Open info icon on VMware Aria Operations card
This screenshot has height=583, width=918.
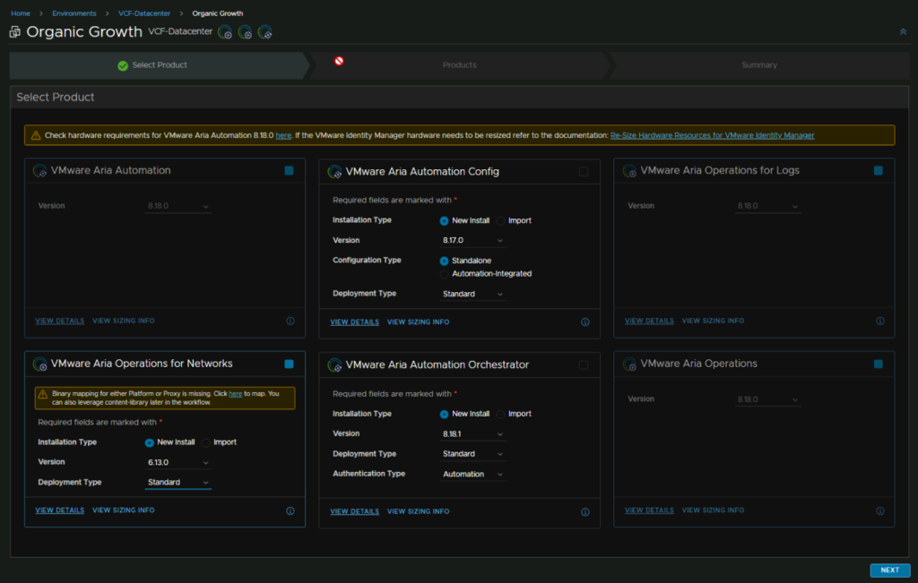[880, 511]
